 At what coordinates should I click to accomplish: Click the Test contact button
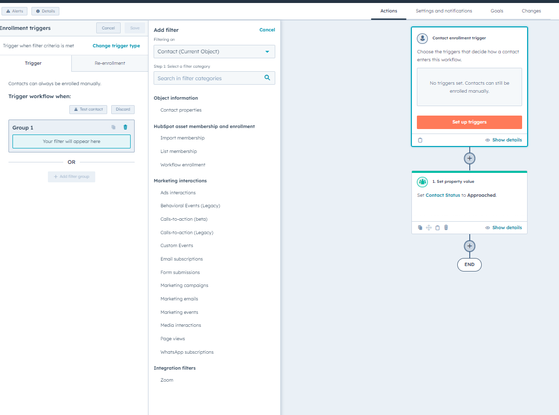88,109
